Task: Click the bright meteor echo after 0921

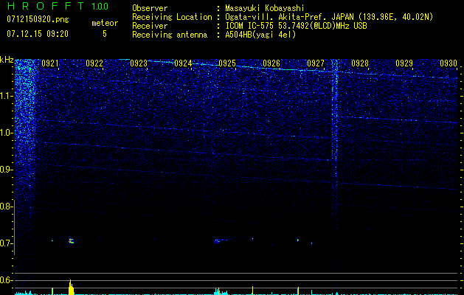Action: click(x=71, y=241)
